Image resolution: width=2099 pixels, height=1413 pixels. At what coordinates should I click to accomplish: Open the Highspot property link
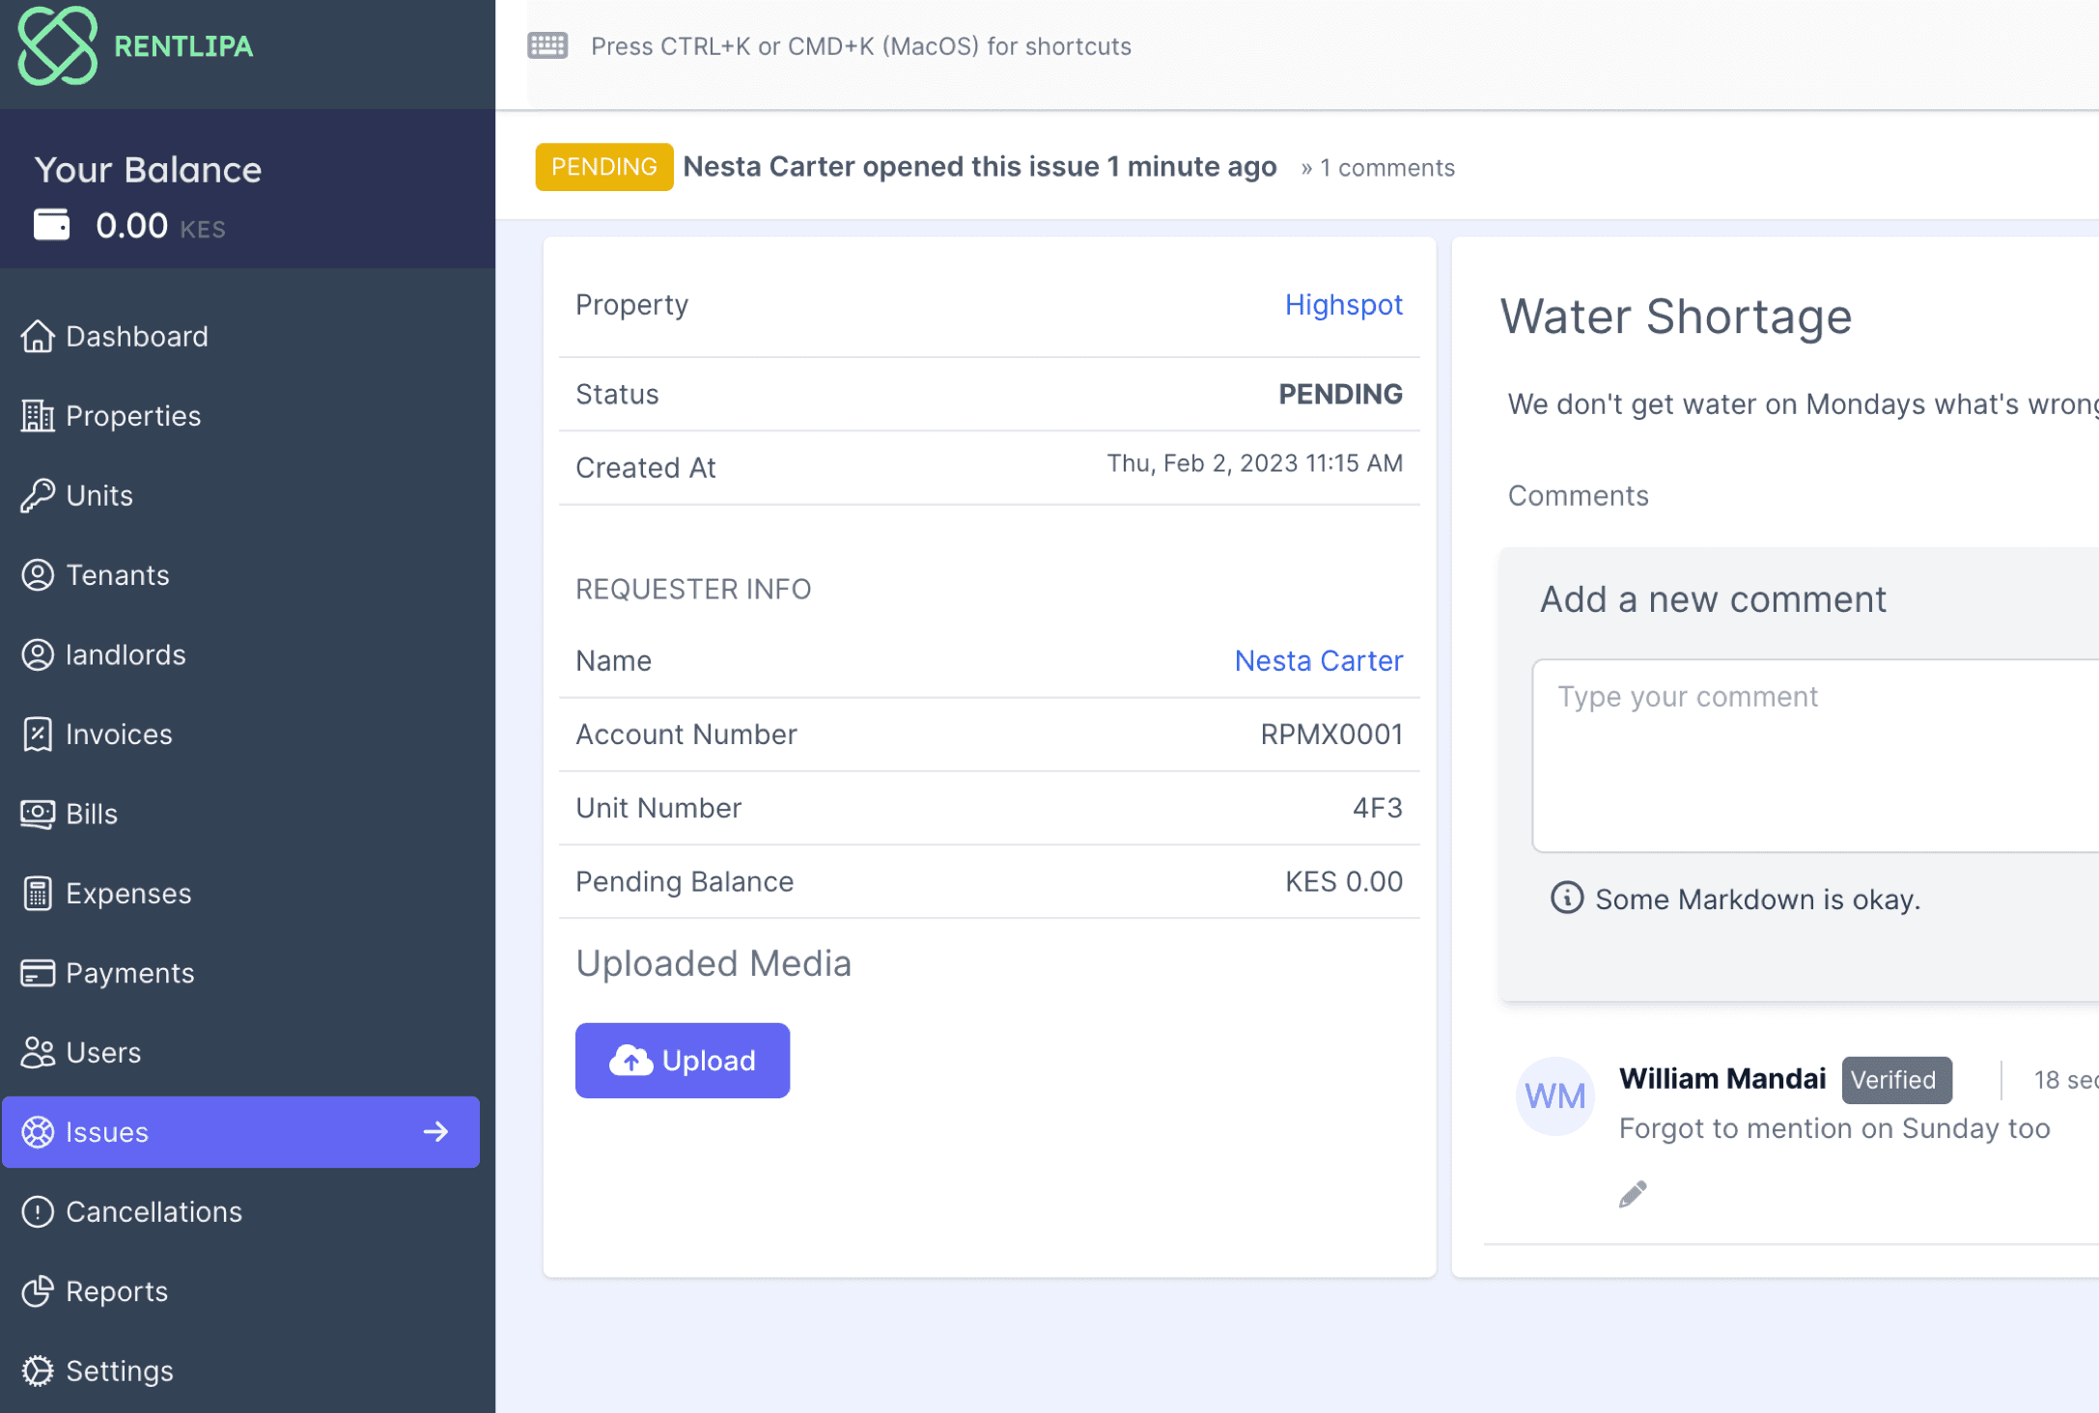[1343, 305]
